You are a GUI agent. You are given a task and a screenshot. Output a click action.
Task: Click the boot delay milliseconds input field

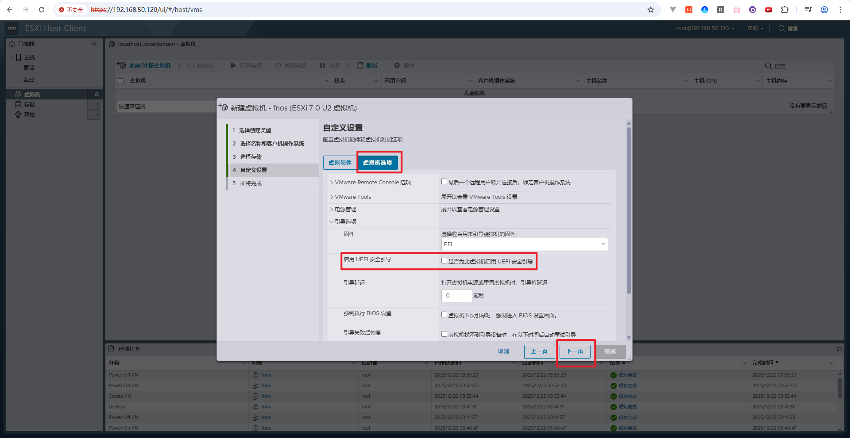click(456, 296)
